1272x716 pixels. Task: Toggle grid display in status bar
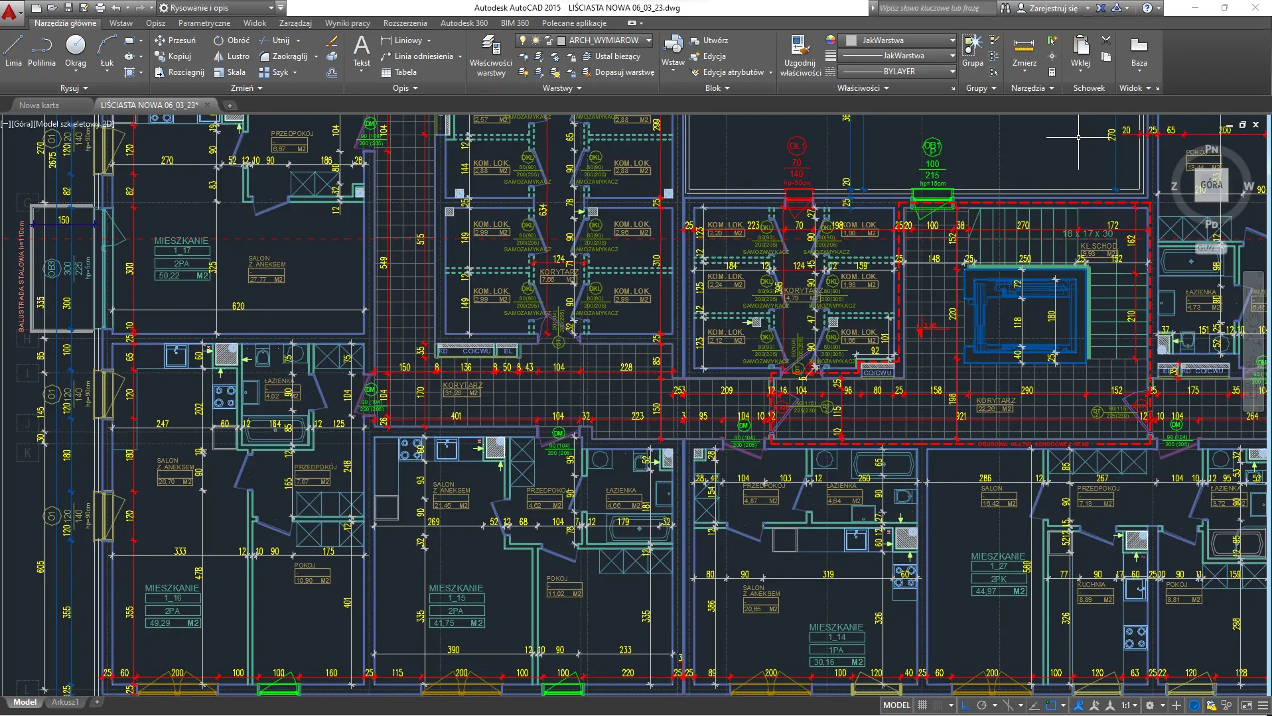[922, 705]
